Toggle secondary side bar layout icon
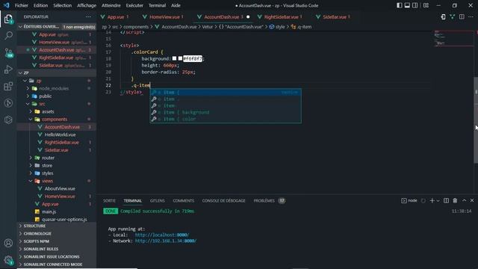Viewport: 478px width, 269px height. pyautogui.click(x=415, y=5)
